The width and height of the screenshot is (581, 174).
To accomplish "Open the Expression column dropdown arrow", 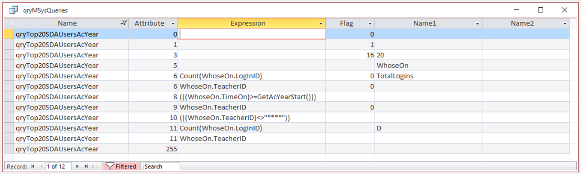I will 321,24.
